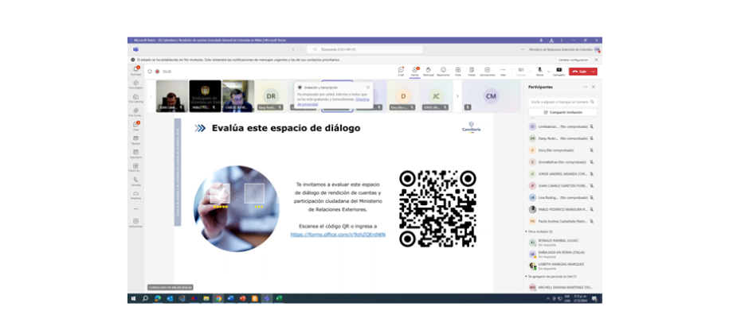The image size is (733, 334).
Task: Toggle the Micro mute button
Action: pyautogui.click(x=539, y=71)
